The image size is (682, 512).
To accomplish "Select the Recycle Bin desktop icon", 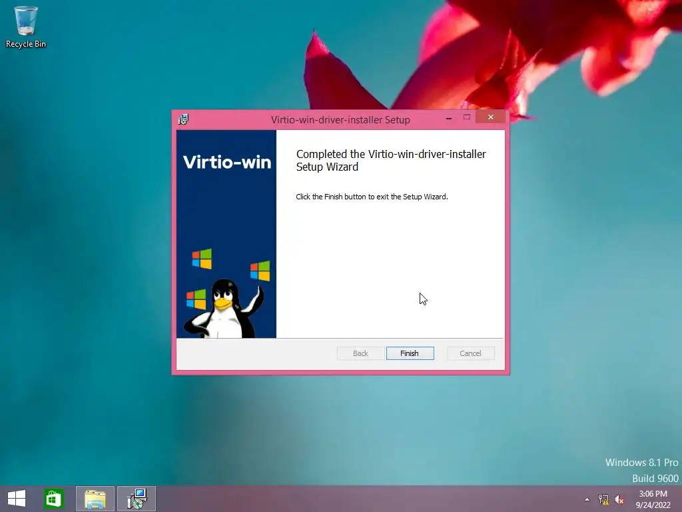I will pos(26,27).
